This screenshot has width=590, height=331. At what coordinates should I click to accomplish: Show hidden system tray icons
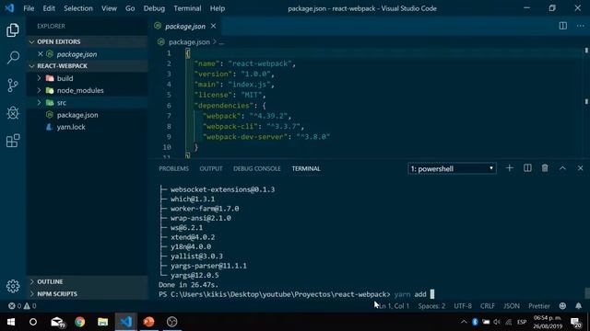(x=464, y=322)
